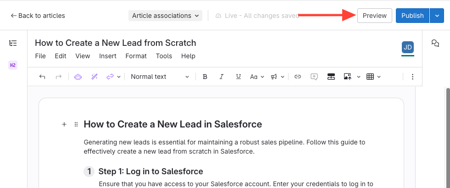Expand the Article associations dropdown

pos(165,16)
